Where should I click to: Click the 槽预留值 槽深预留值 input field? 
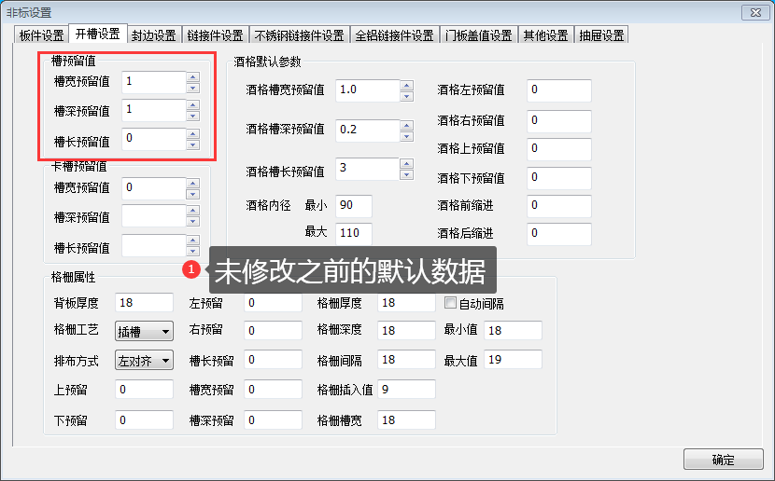[x=154, y=110]
